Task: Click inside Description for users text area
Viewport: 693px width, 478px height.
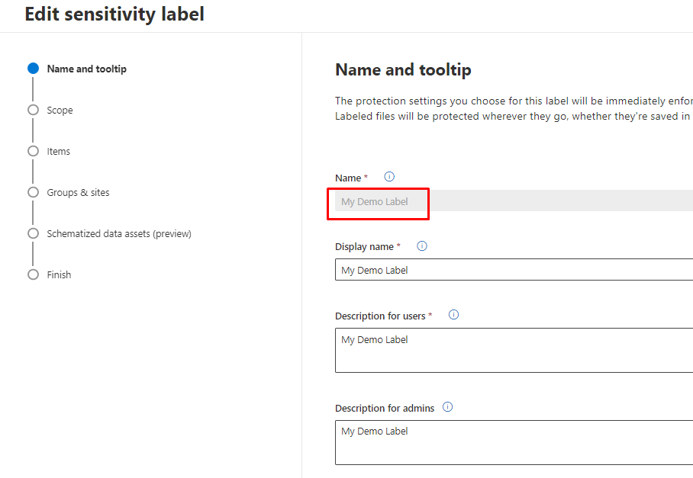Action: point(511,350)
